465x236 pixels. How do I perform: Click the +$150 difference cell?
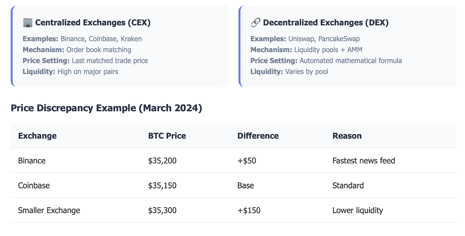(x=249, y=210)
